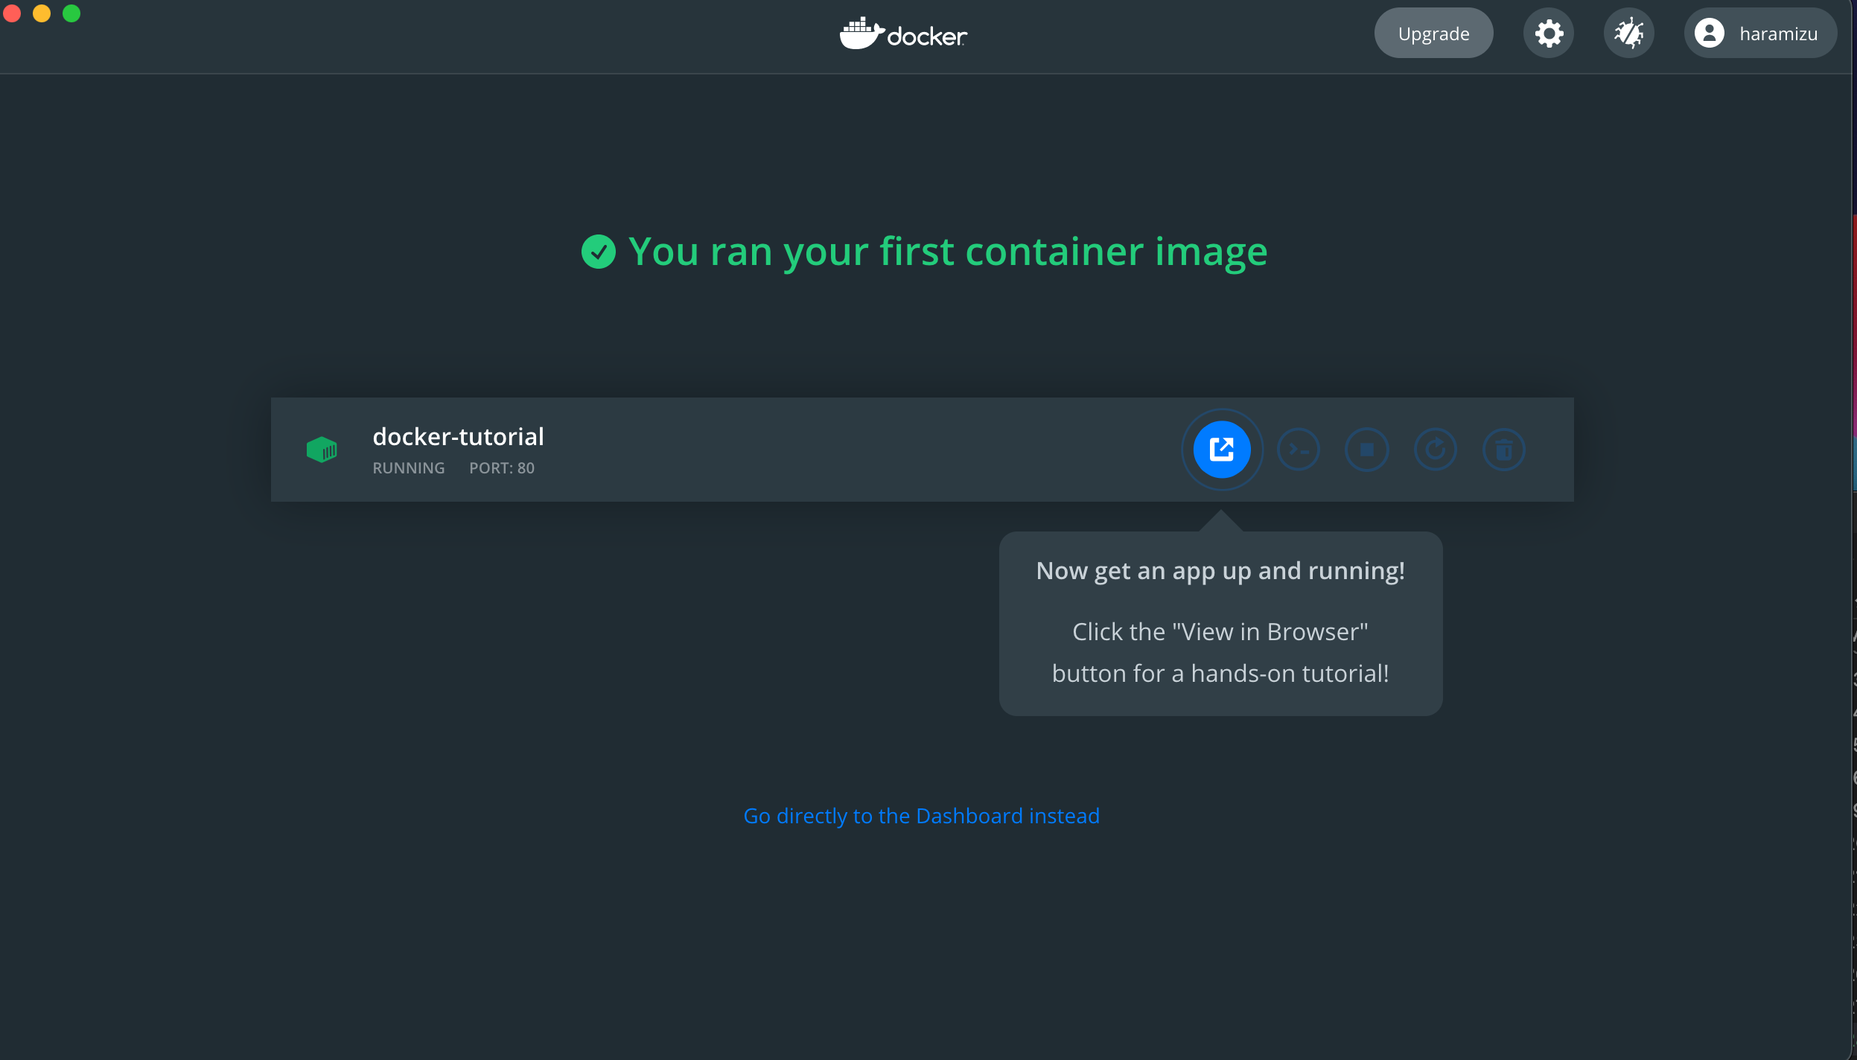
Task: Click the "Now get an app up and running!" text
Action: 1220,571
